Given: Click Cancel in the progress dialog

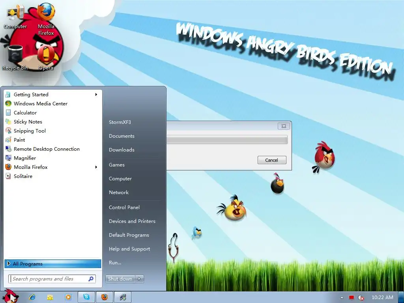Looking at the screenshot, I should coord(272,160).
